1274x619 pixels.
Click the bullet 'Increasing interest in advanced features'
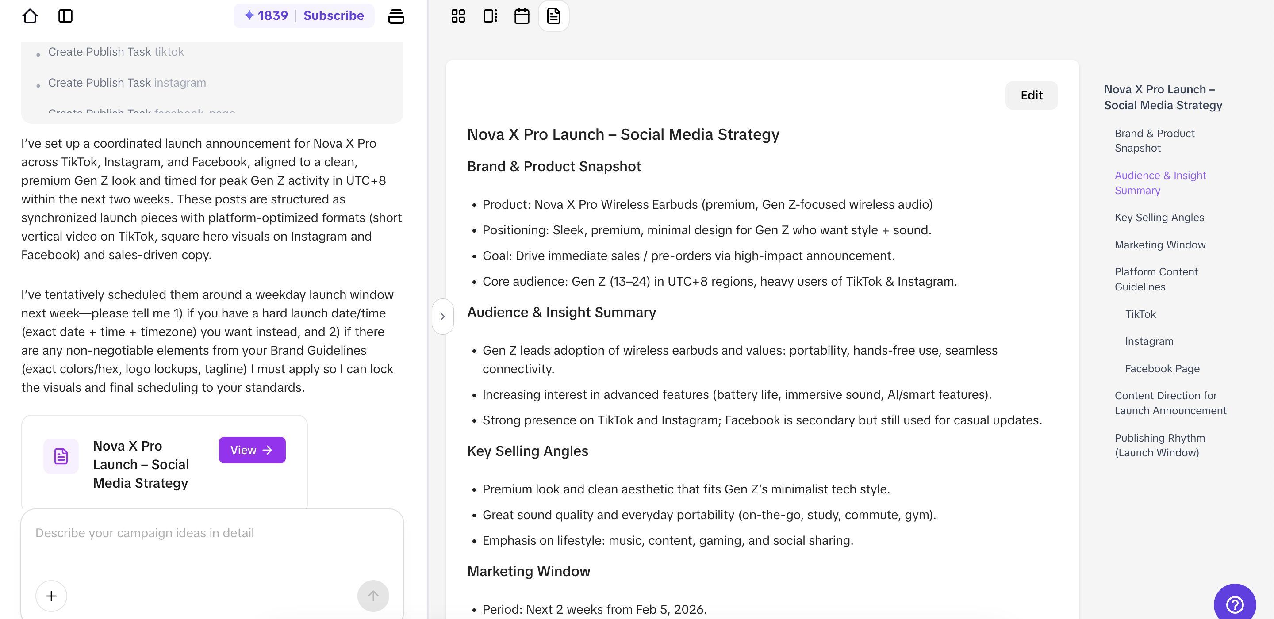coord(737,394)
